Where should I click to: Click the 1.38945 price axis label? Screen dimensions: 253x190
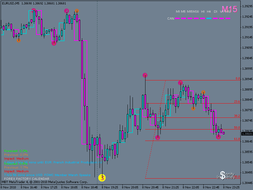click(x=247, y=79)
